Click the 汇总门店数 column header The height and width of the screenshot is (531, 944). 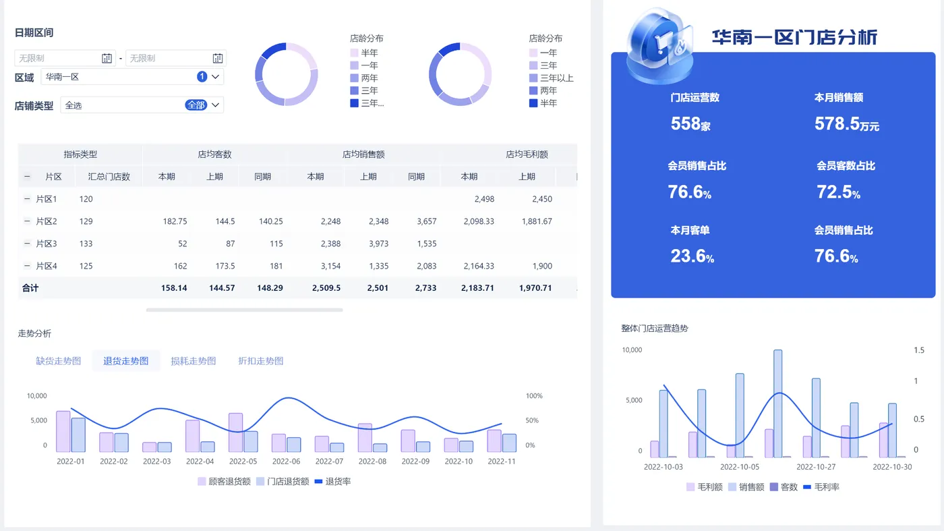[x=109, y=177]
